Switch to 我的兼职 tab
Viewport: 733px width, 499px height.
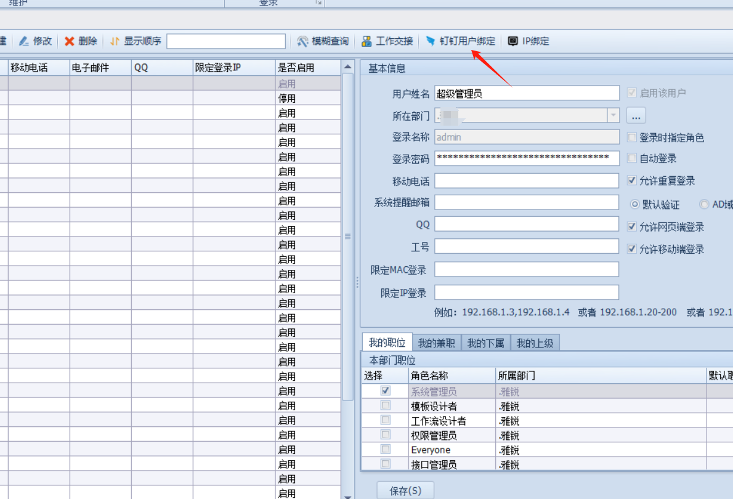point(436,343)
